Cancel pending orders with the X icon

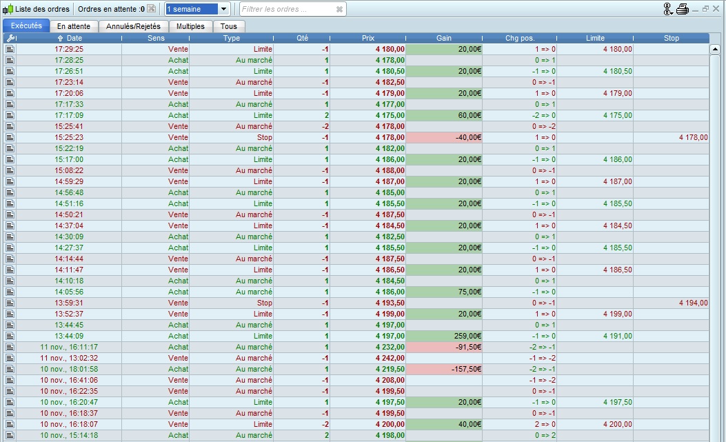coord(151,9)
